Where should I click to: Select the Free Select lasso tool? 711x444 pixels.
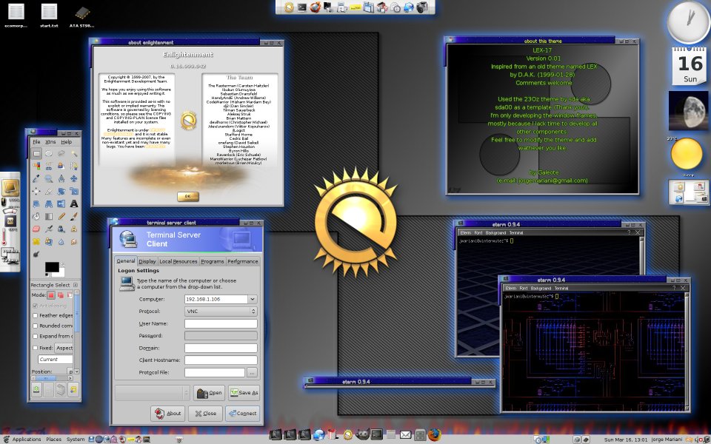(61, 154)
